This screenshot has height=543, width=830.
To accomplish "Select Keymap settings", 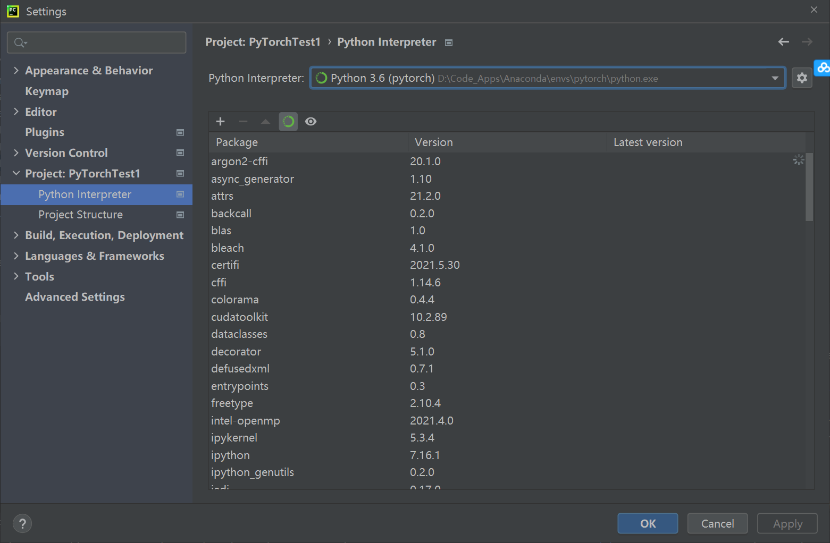I will click(x=47, y=91).
